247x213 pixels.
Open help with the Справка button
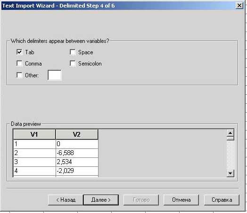(x=222, y=200)
